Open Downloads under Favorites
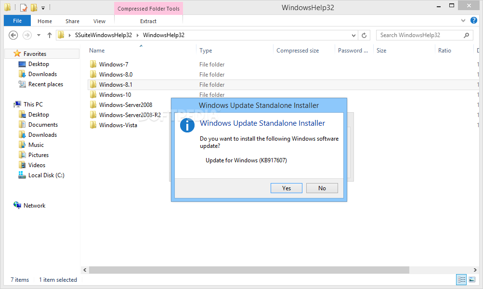This screenshot has width=483, height=289. 42,74
